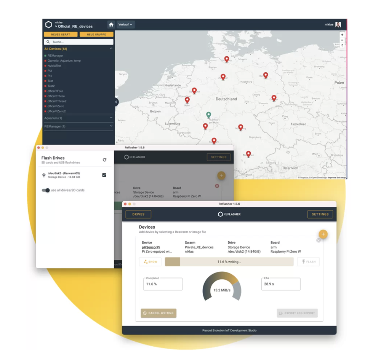Click the NEUE GRUPPE button
381x363 pixels.
[96, 35]
